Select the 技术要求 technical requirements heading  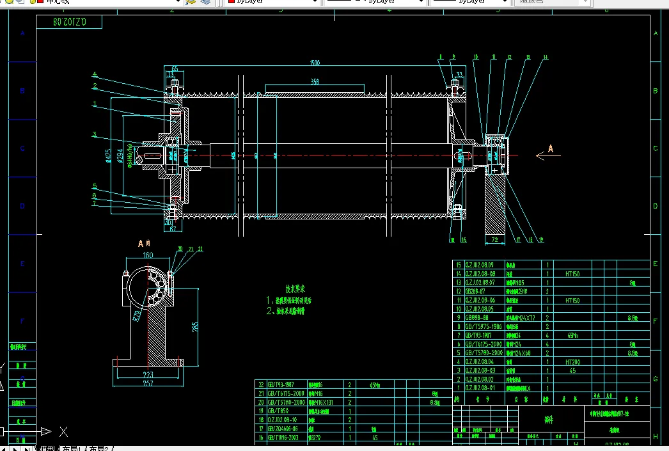click(x=295, y=289)
